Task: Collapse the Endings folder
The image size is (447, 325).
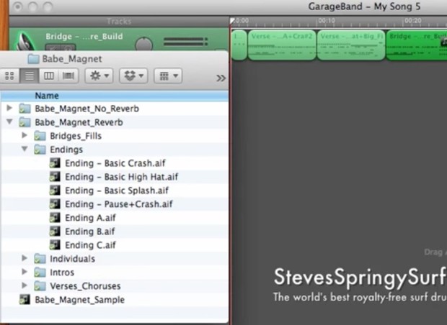Action: (x=25, y=149)
